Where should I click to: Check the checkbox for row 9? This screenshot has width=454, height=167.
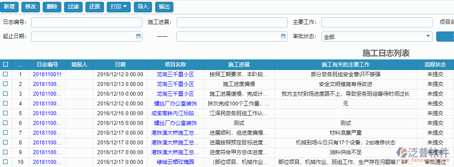click(5, 152)
